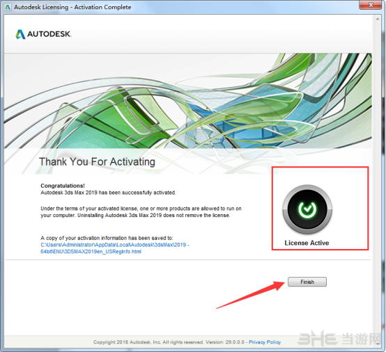This screenshot has width=386, height=352.
Task: Click the Autodesk app icon in title bar
Action: click(8, 7)
